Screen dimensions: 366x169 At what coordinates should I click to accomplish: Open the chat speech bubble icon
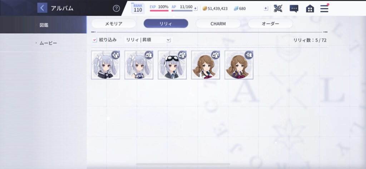point(294,9)
